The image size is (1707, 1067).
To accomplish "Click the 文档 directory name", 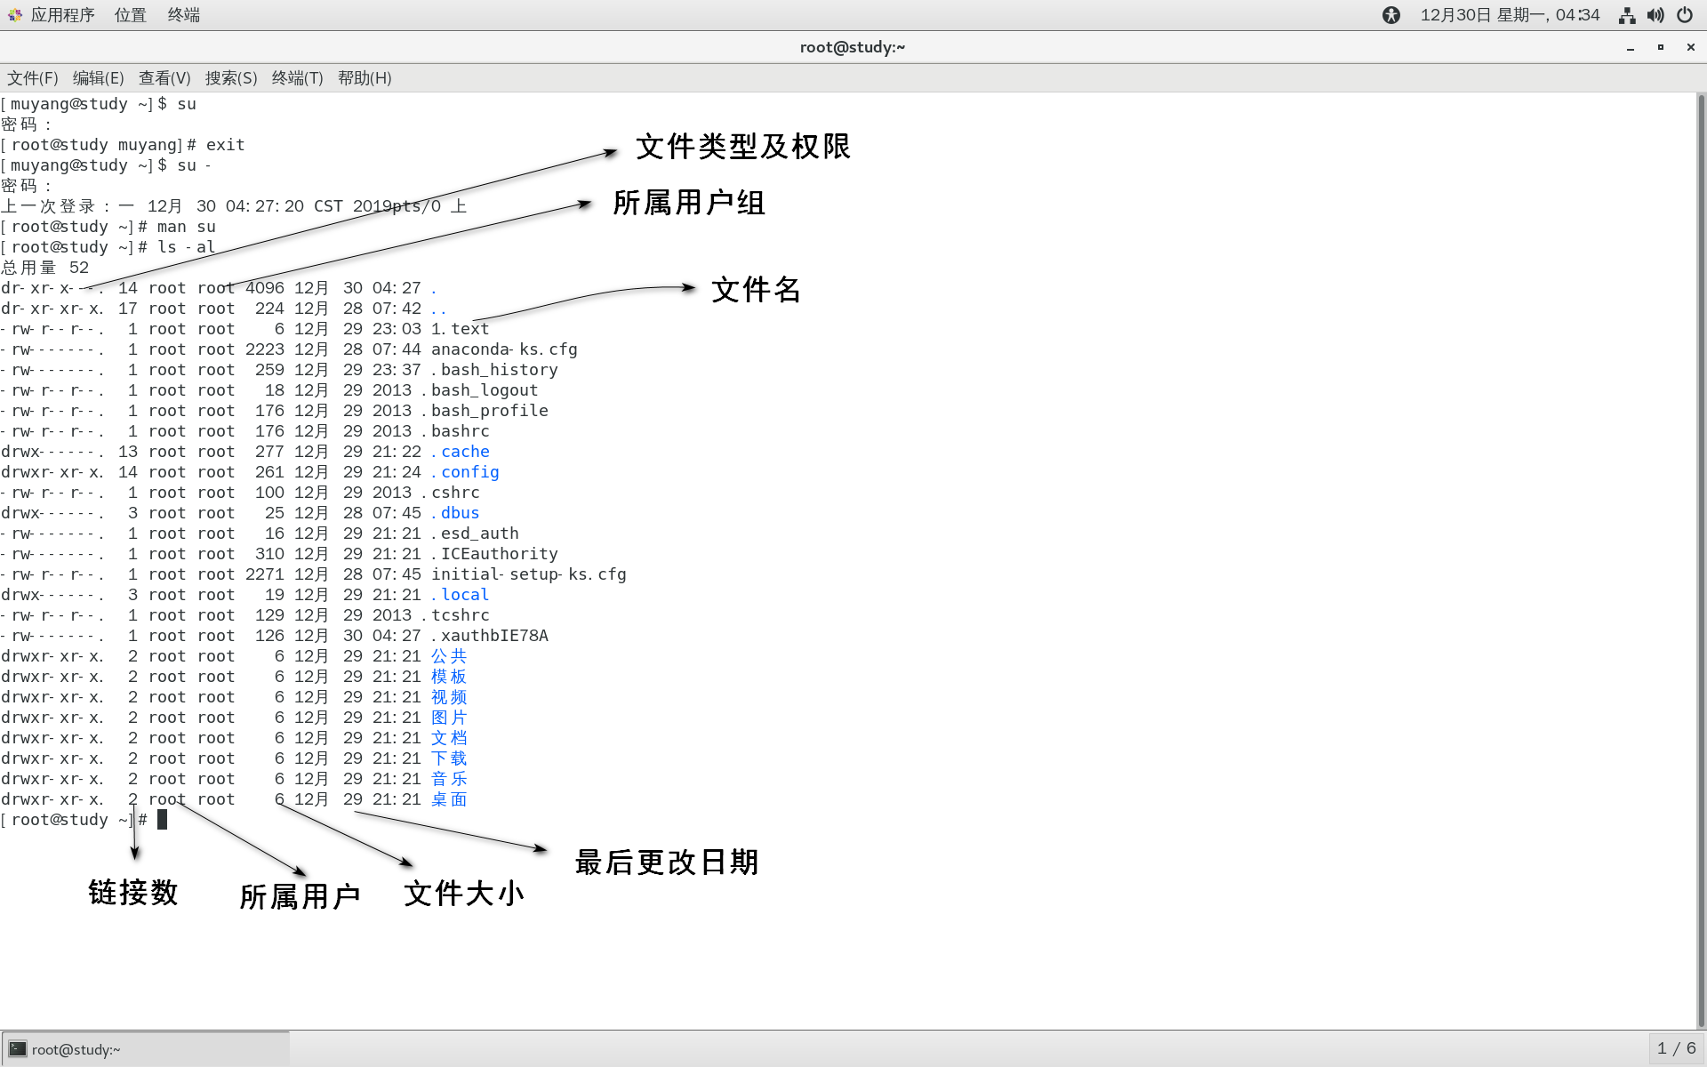I will tap(449, 738).
